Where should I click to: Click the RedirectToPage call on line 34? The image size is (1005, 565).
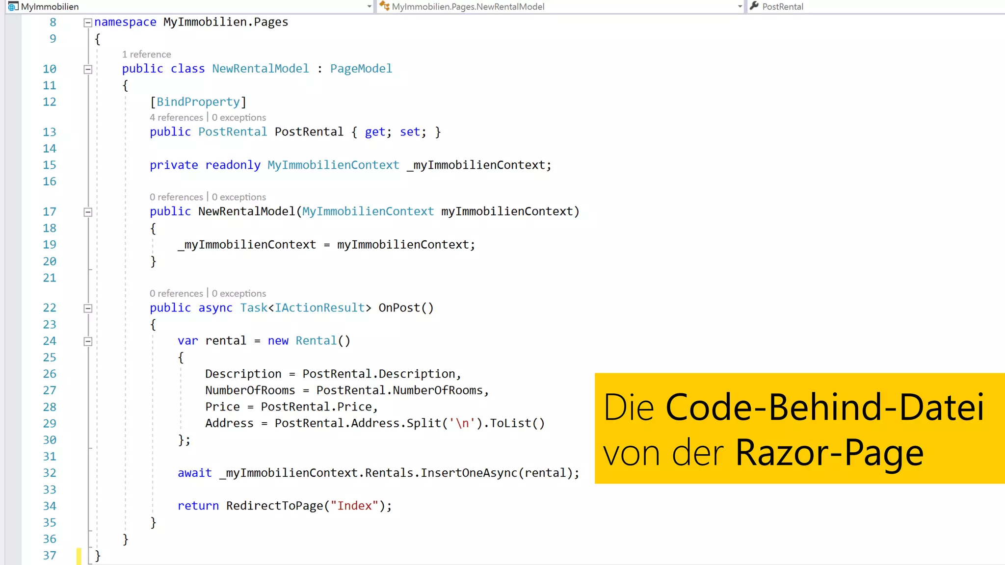309,506
